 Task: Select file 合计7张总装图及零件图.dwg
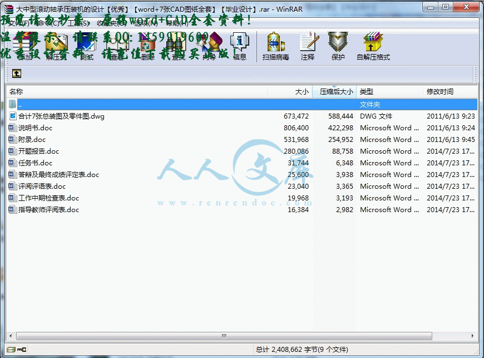pyautogui.click(x=61, y=116)
